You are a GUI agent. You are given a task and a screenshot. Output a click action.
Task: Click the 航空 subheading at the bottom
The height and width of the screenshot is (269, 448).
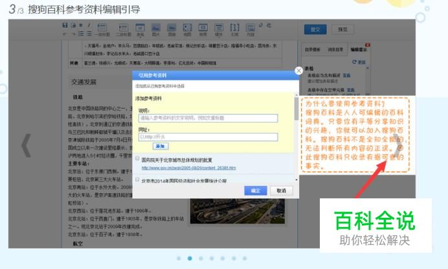click(x=78, y=244)
